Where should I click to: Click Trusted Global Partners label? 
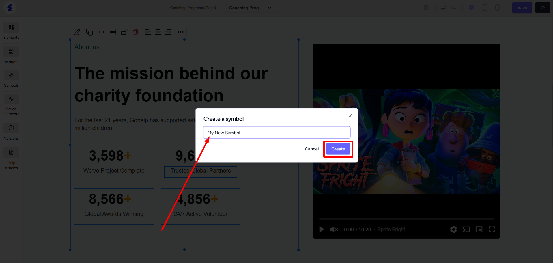tap(201, 171)
